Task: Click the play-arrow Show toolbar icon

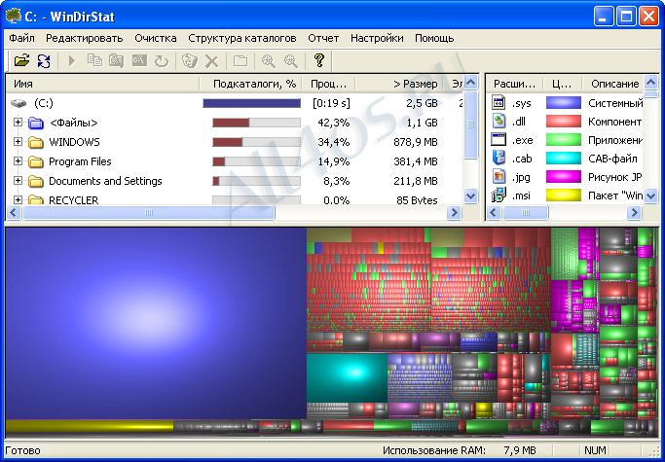Action: coord(72,61)
